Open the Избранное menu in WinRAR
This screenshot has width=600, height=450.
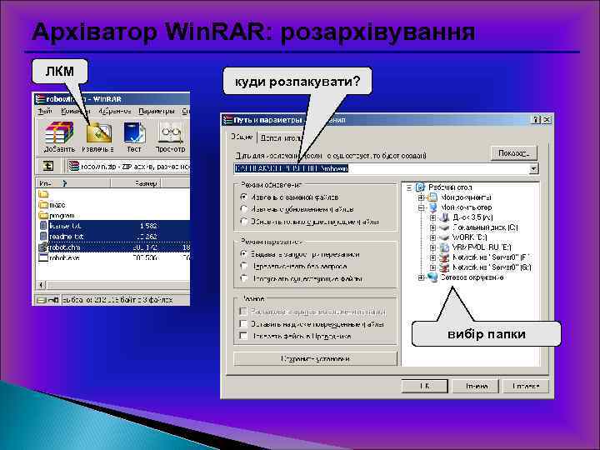115,111
